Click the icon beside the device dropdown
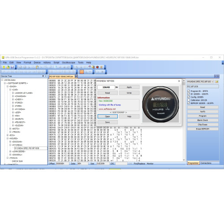 point(217,82)
